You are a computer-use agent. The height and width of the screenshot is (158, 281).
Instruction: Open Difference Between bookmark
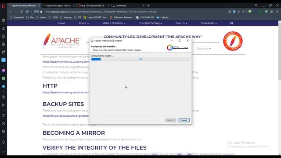pos(122,18)
